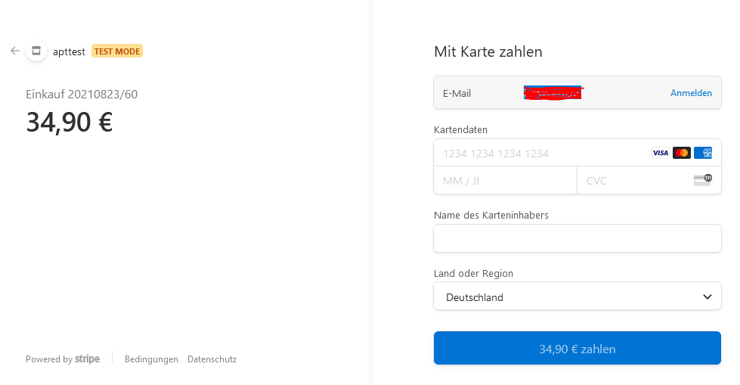The image size is (740, 385).
Task: Click the back arrow next to apptest
Action: coord(14,51)
